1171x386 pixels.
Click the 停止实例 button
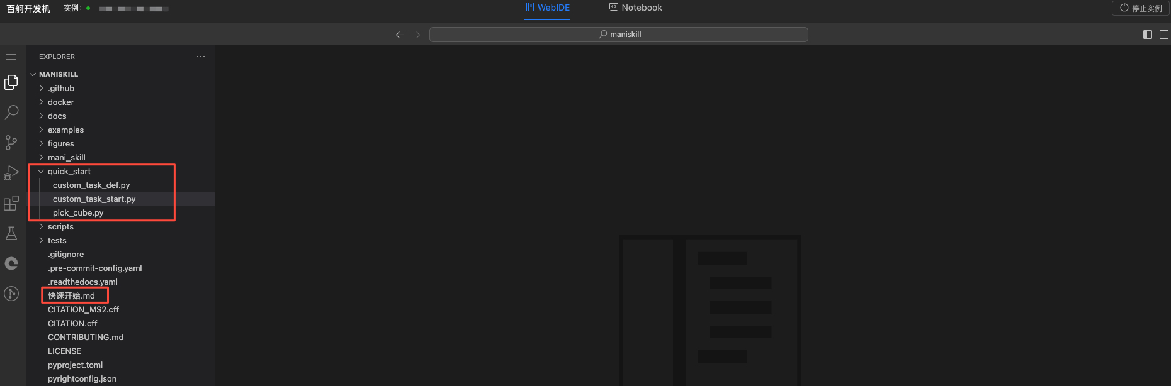[x=1141, y=8]
